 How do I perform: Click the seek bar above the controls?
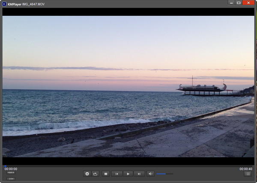[128, 166]
